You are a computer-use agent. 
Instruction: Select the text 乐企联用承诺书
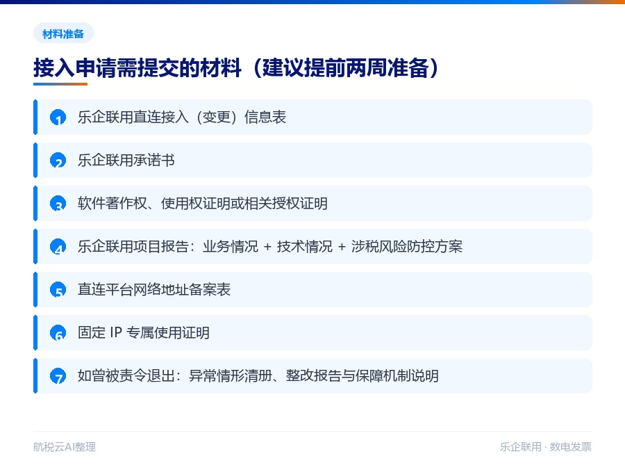tap(126, 161)
